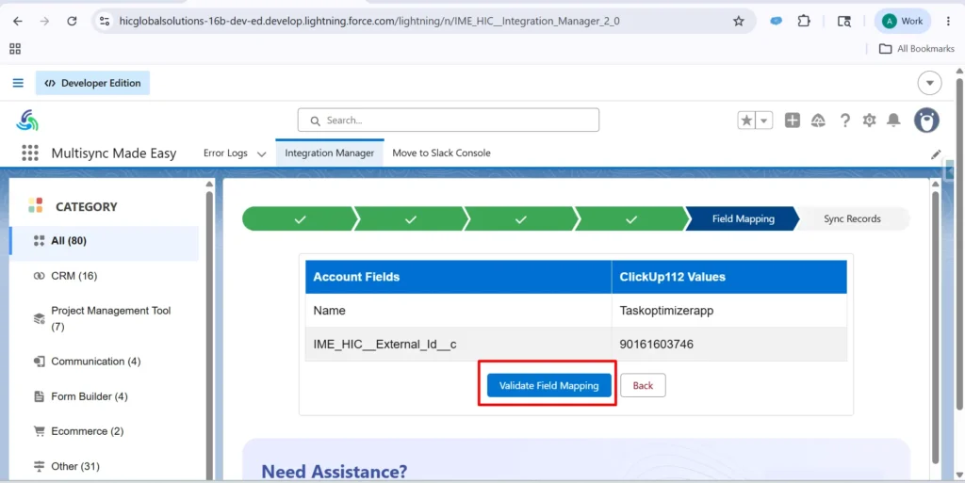
Task: Click the Sync Records progress step
Action: (852, 218)
